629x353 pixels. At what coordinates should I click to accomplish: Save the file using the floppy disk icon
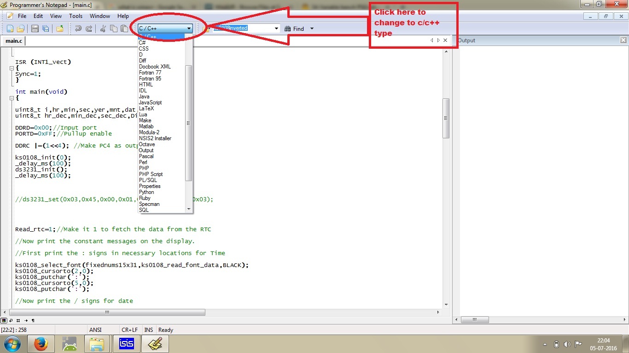pyautogui.click(x=35, y=28)
